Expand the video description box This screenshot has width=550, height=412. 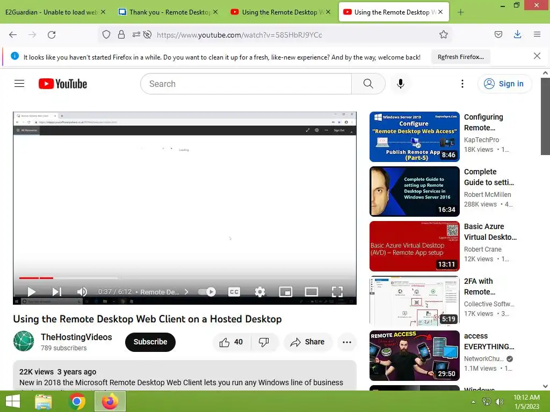(185, 376)
